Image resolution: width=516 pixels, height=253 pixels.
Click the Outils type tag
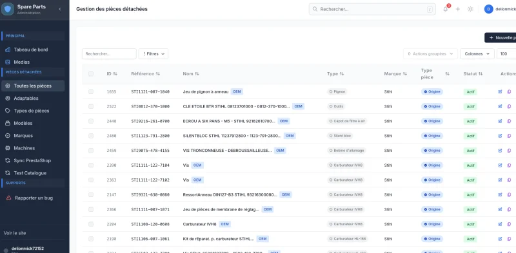(x=337, y=106)
